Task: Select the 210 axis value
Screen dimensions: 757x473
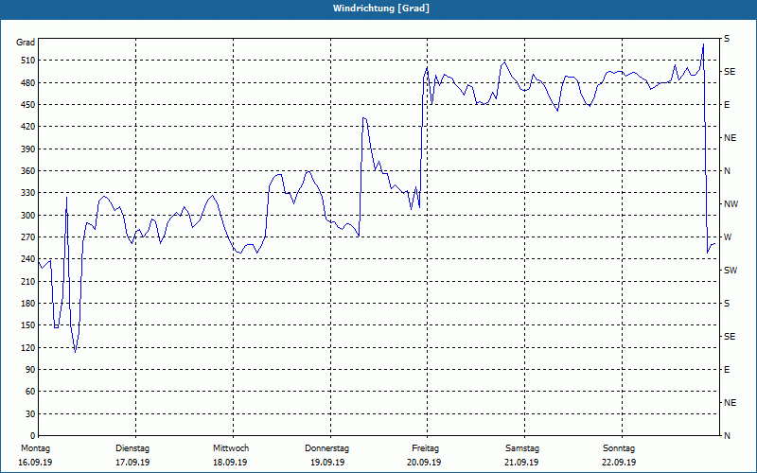Action: point(27,281)
